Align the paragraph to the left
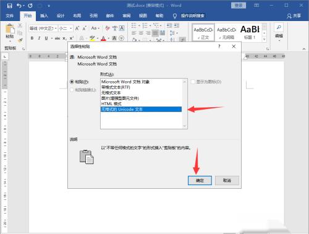Screen dimensions: 309x234 pos(133,33)
